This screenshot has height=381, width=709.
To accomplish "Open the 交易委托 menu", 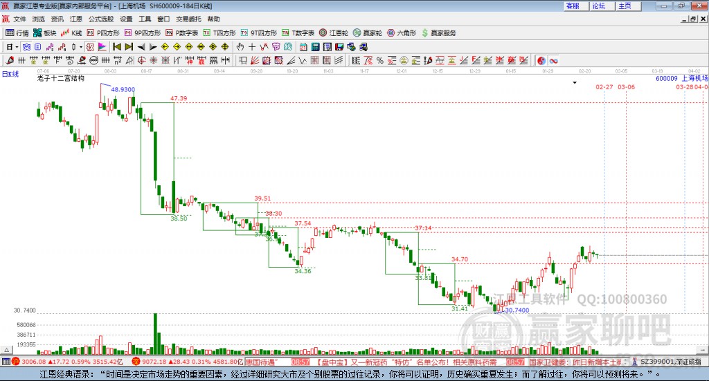I will coord(188,19).
